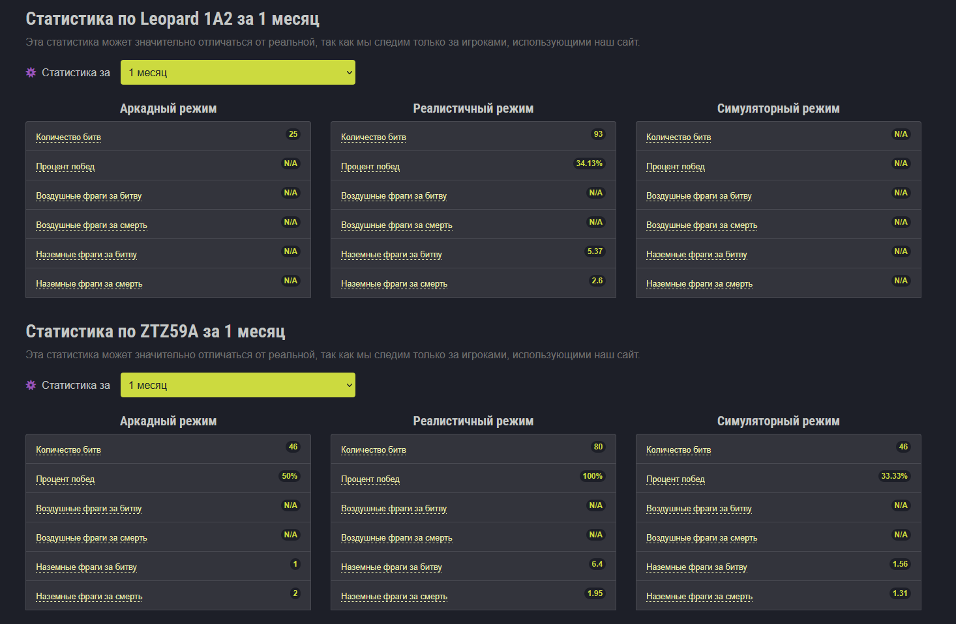Click the 50% win rate badge
The image size is (956, 624).
(290, 476)
